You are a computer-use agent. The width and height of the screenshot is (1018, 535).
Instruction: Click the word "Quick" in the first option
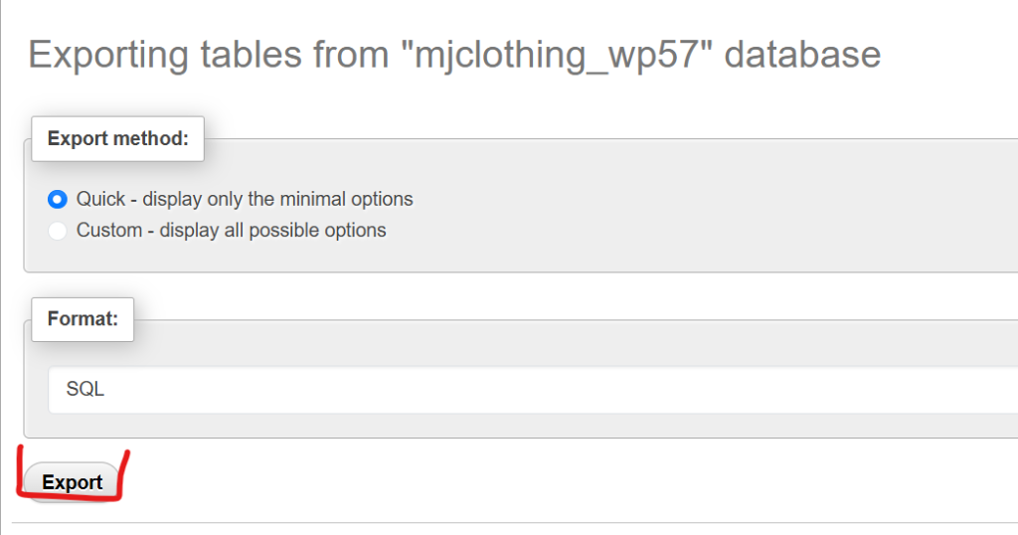tap(102, 199)
